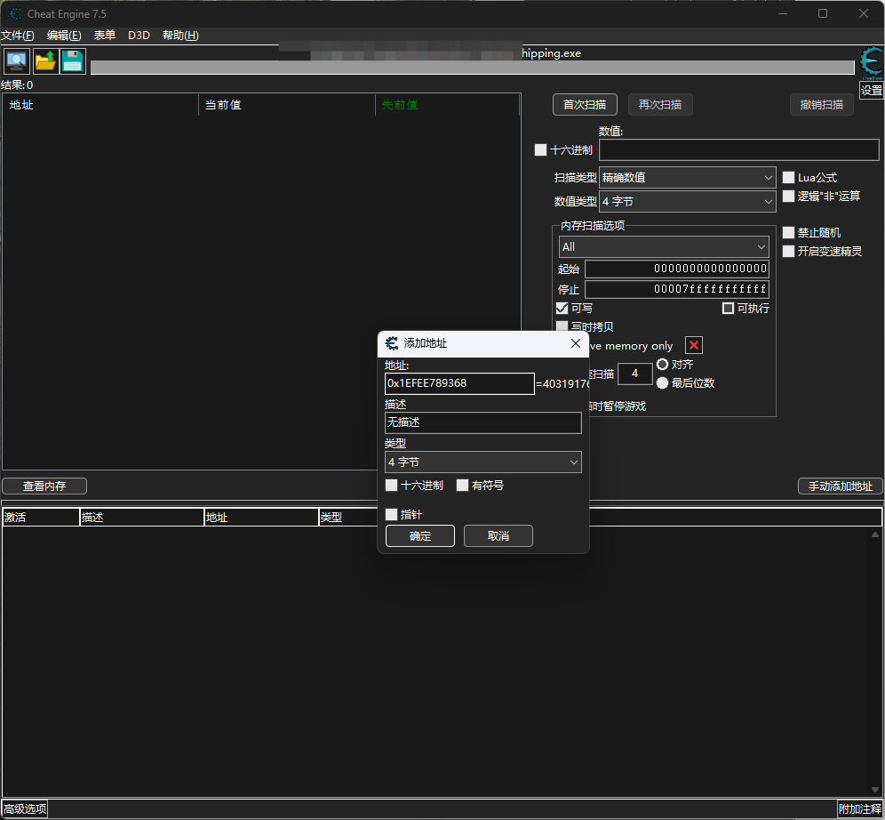
Task: Click the red X icon beside memory only
Action: pyautogui.click(x=694, y=345)
